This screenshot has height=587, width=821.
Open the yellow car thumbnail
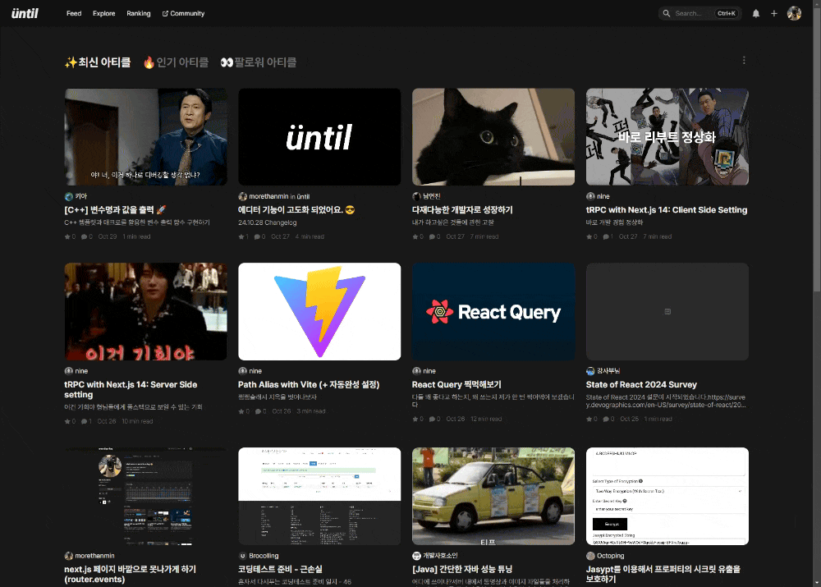tap(493, 496)
